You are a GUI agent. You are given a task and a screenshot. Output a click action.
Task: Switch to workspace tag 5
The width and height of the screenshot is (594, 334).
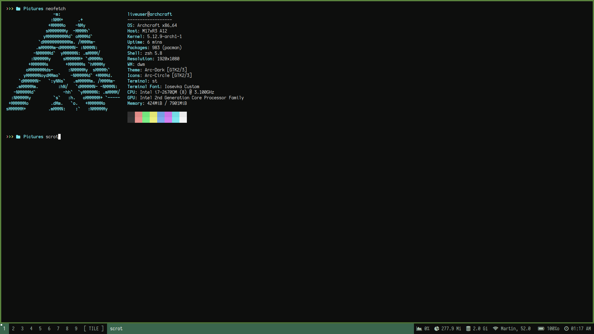40,328
